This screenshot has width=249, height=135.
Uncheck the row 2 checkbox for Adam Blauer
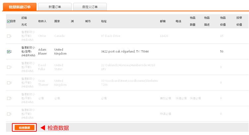coord(9,52)
